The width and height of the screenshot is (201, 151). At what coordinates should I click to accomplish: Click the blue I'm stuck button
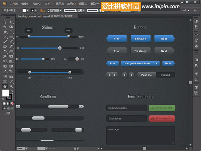tap(141, 38)
